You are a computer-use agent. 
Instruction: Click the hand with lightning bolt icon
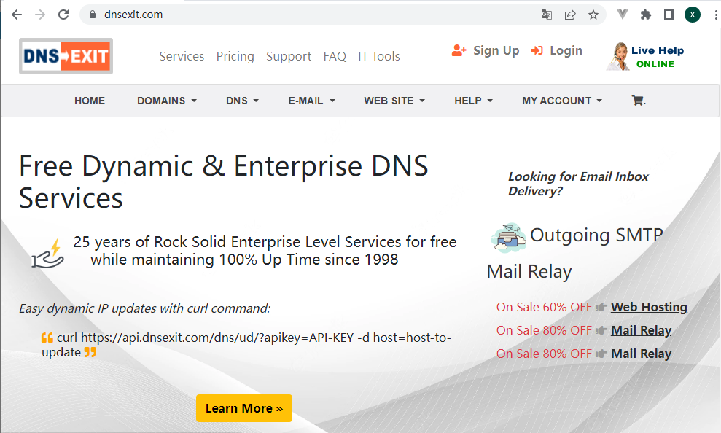coord(47,254)
